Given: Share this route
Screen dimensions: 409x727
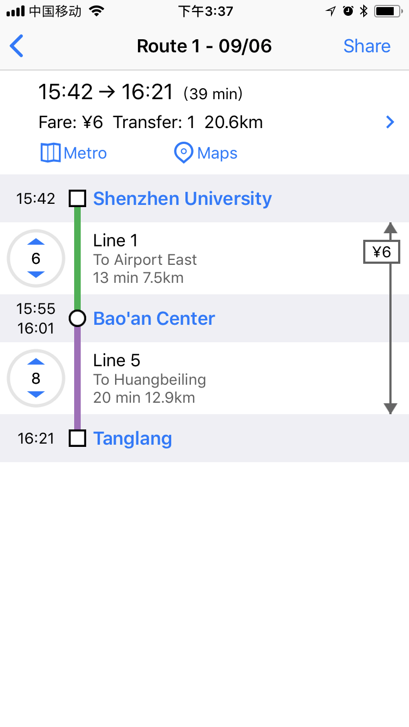Looking at the screenshot, I should (x=366, y=46).
